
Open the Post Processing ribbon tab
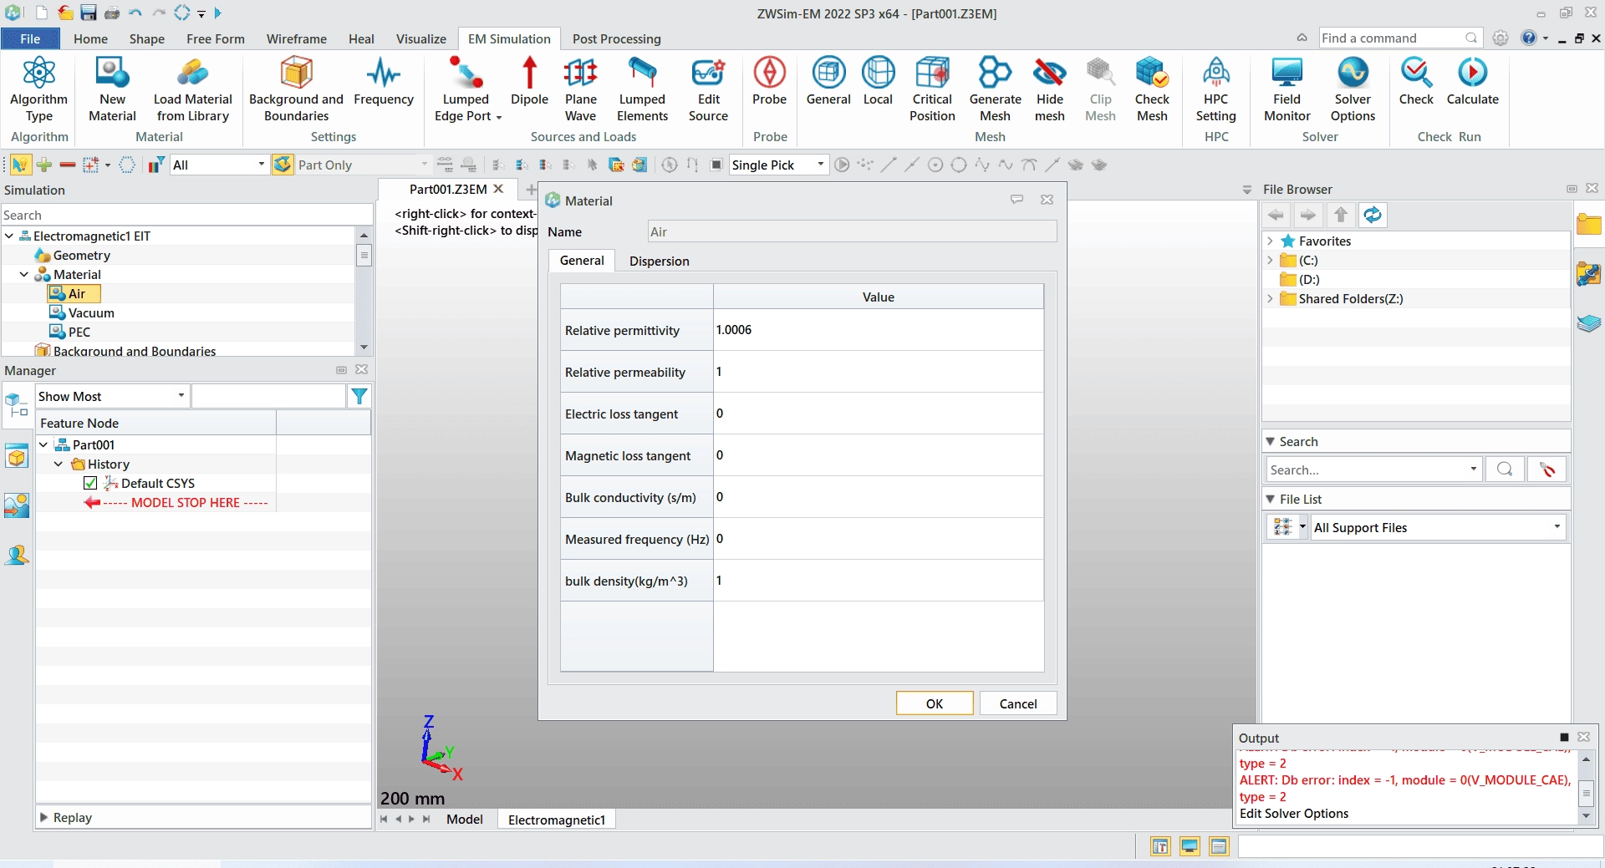click(x=616, y=38)
